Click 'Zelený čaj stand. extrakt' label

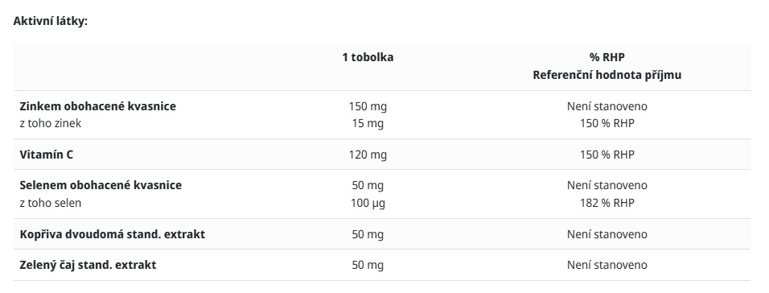88,265
